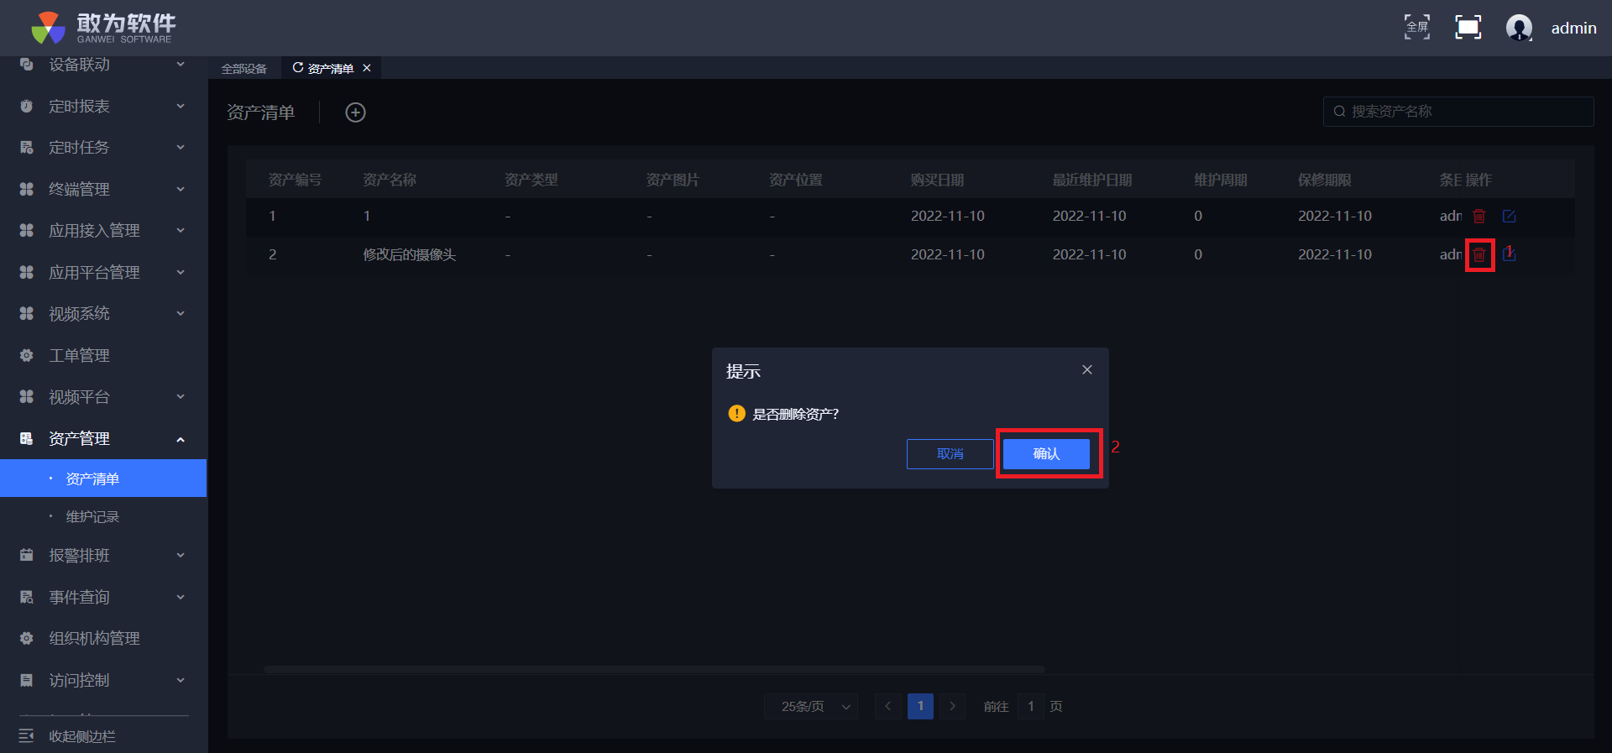The image size is (1612, 753).
Task: Click the 访问控制 sidebar icon
Action: [x=26, y=681]
